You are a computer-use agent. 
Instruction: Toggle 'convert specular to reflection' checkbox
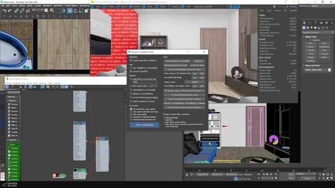click(131, 61)
